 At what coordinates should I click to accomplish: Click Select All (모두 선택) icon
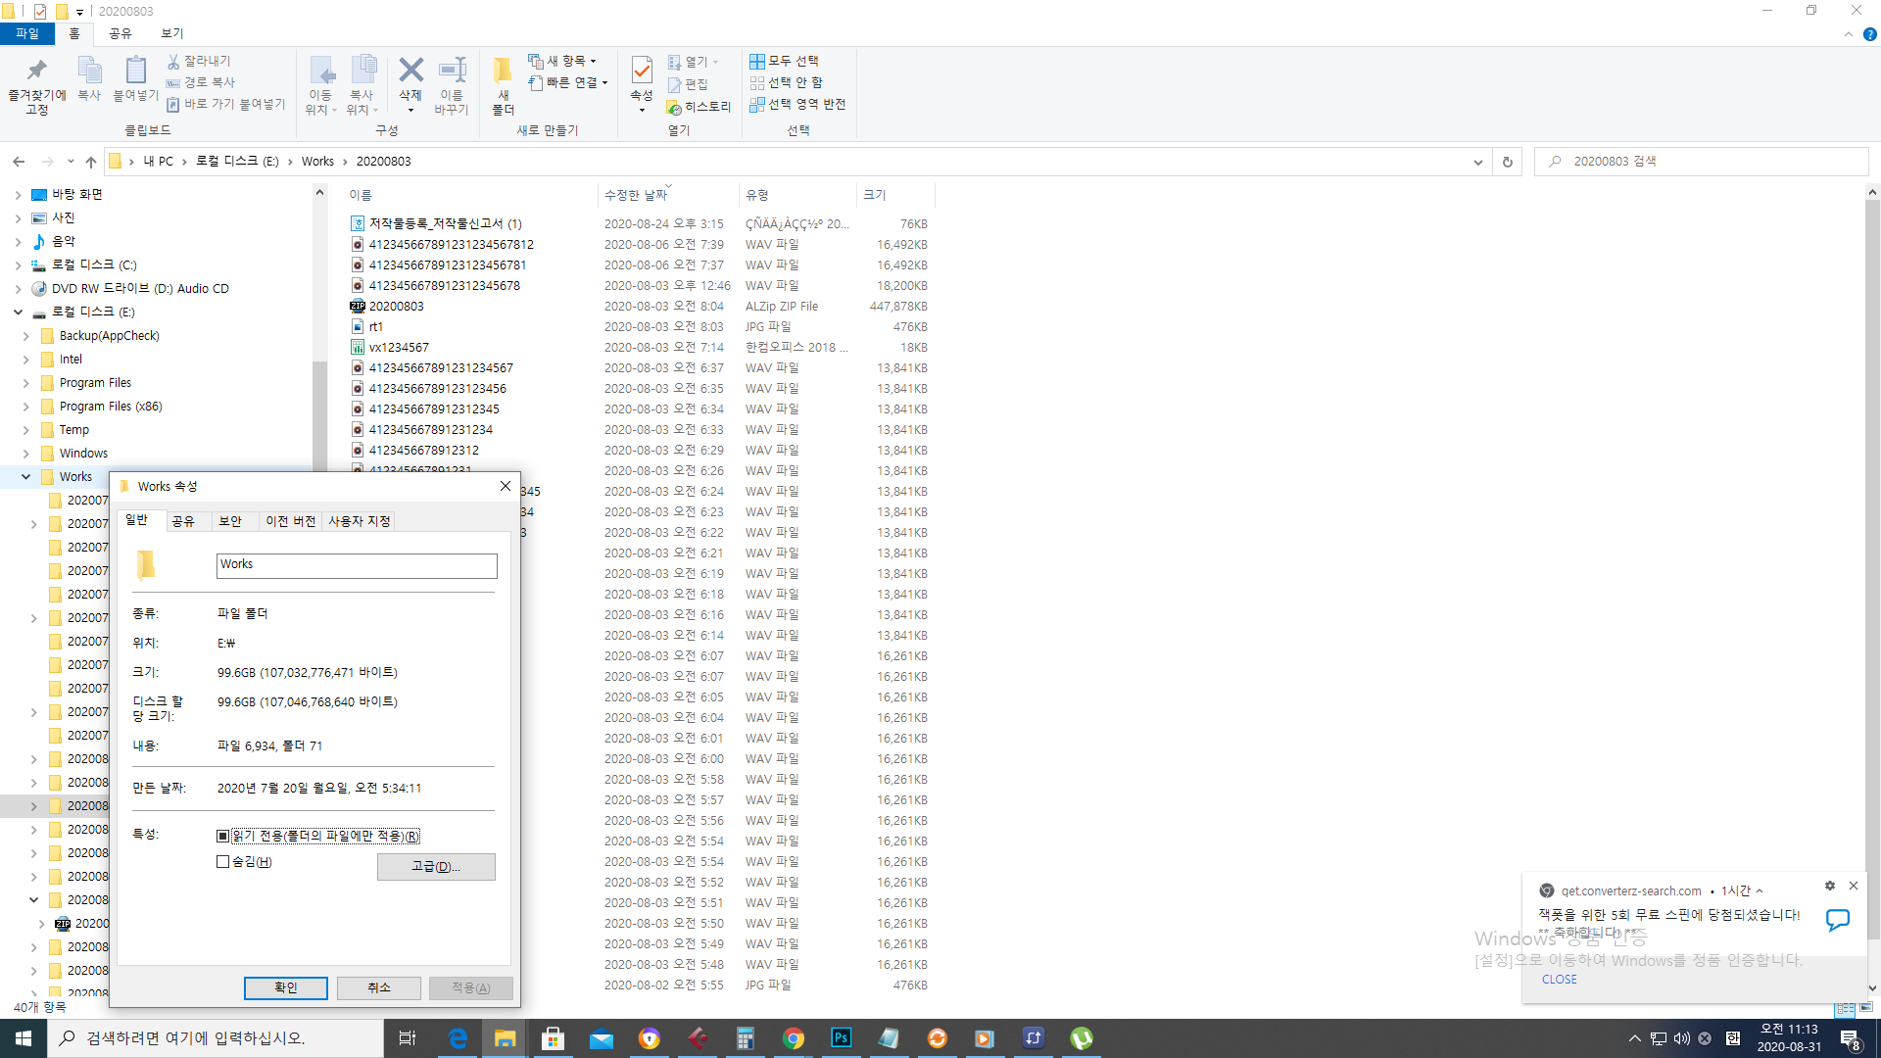pos(757,61)
